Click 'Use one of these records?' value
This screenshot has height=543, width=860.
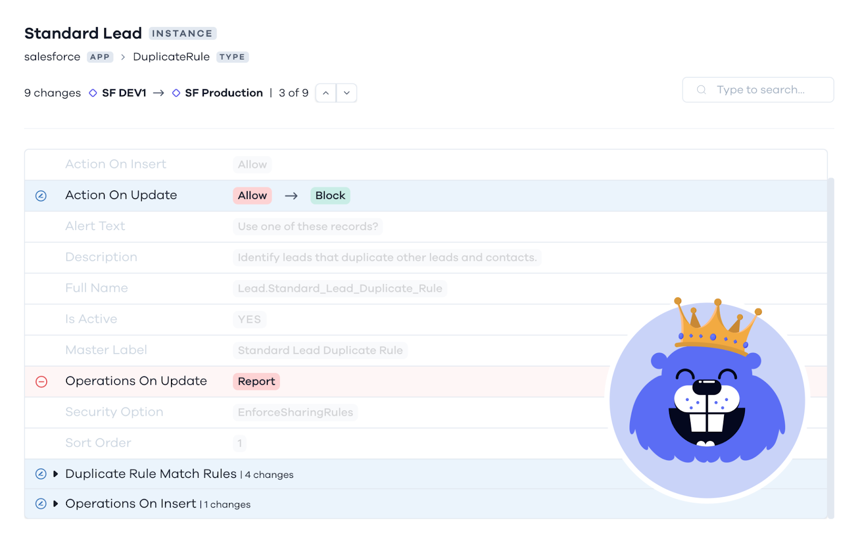[308, 227]
